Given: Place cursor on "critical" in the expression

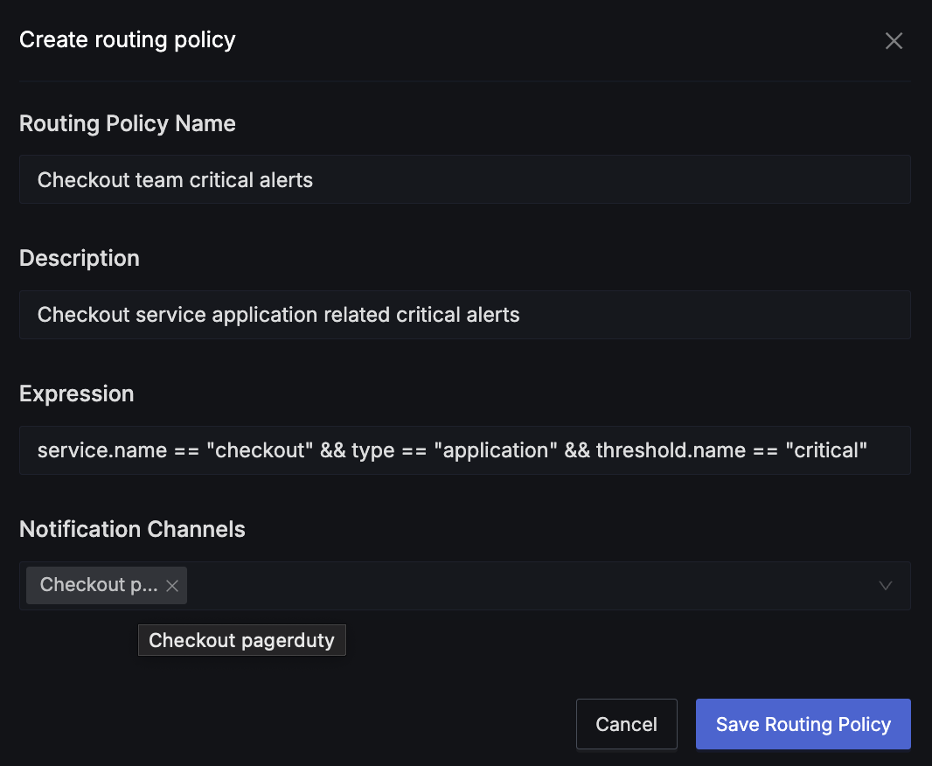Looking at the screenshot, I should coord(826,450).
